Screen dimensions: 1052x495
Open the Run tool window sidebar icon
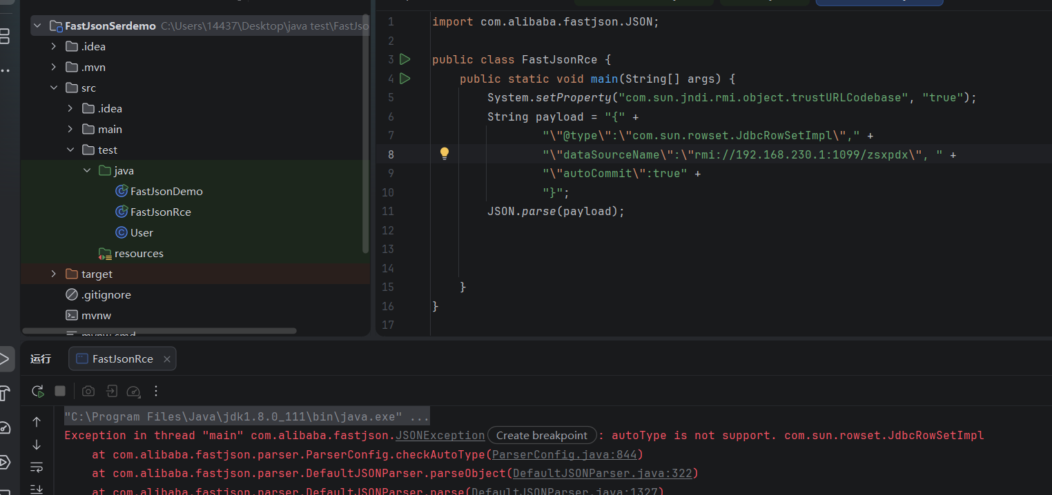6,358
